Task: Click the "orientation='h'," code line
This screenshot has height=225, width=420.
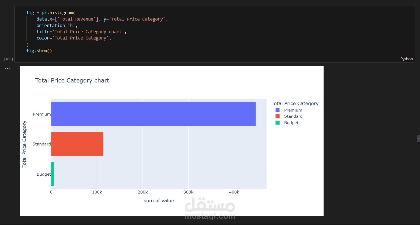Action: [x=57, y=25]
